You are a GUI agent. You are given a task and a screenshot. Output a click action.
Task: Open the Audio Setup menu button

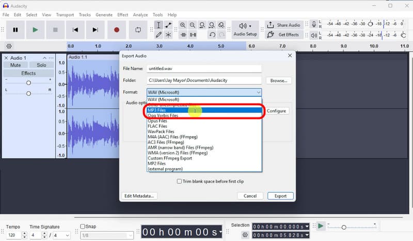coord(245,30)
